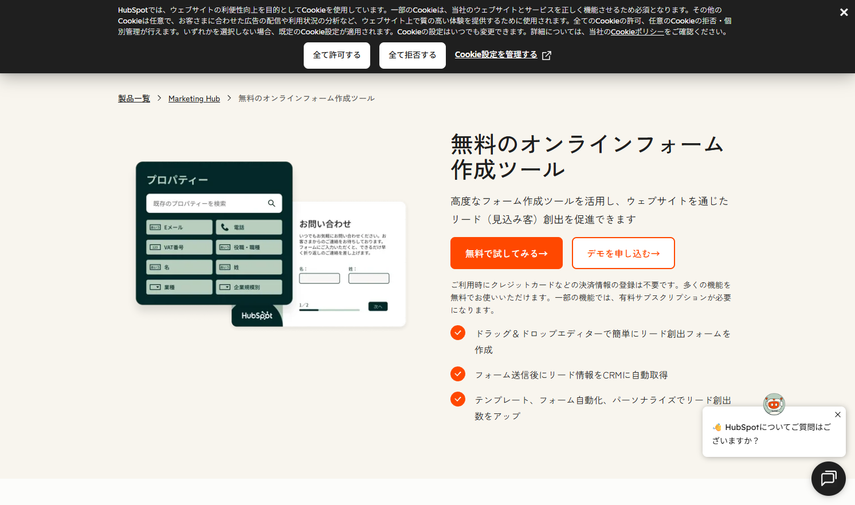This screenshot has width=855, height=505.
Task: Click 無料で試してみる orange button
Action: [507, 253]
